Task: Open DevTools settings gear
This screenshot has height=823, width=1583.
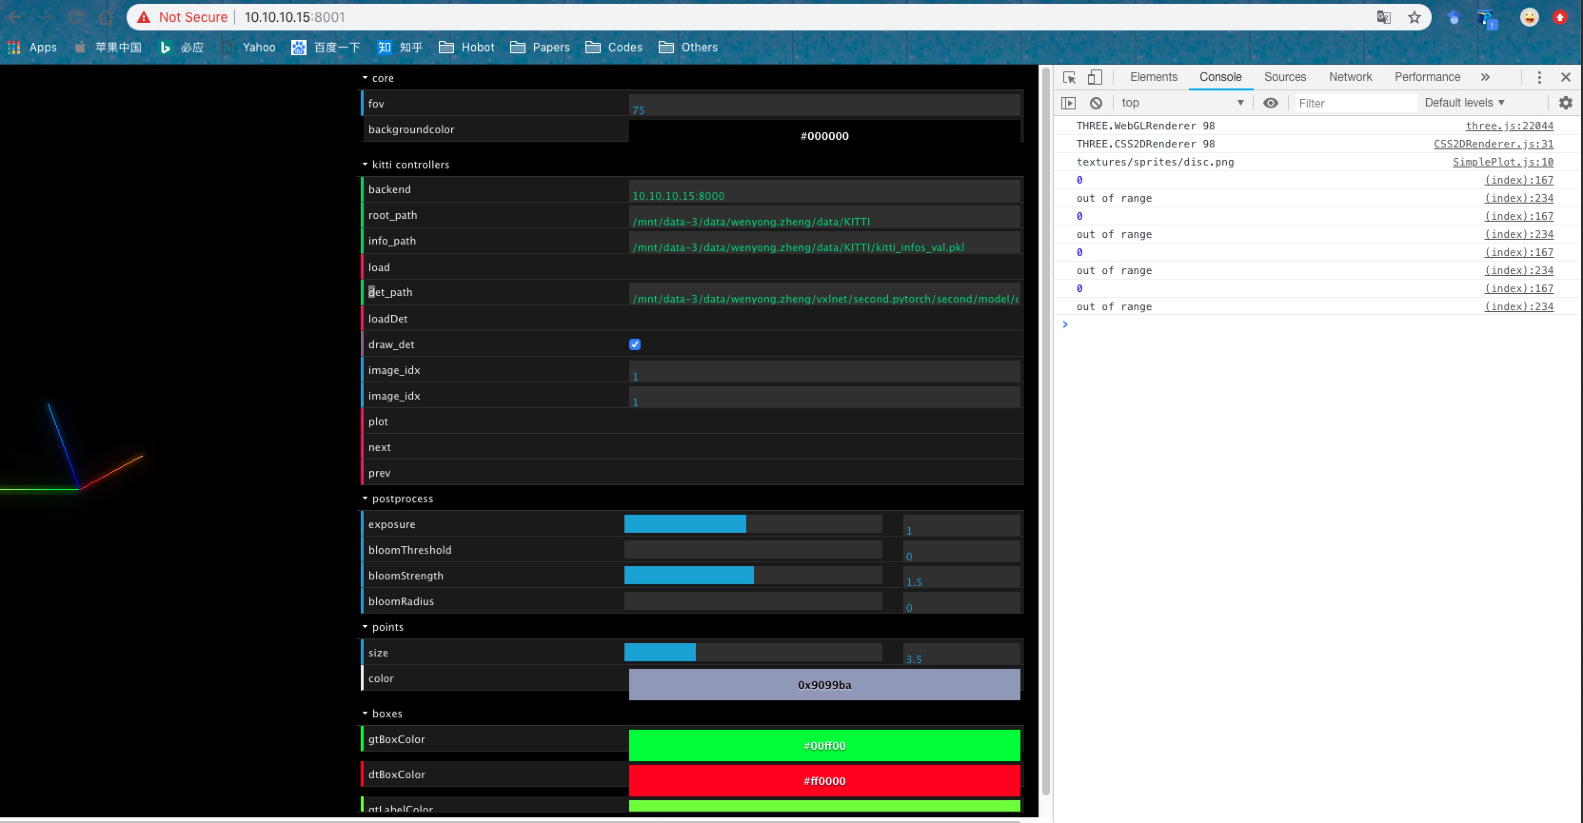Action: [x=1564, y=103]
